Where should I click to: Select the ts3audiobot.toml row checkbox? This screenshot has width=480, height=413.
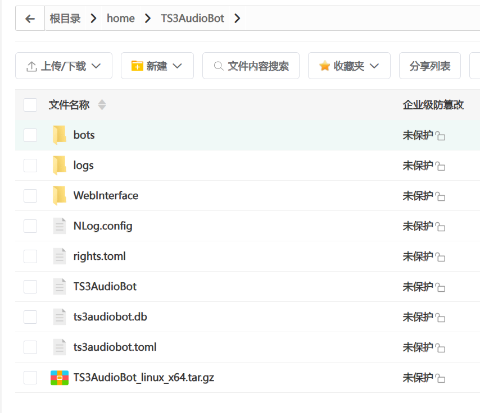pyautogui.click(x=30, y=347)
